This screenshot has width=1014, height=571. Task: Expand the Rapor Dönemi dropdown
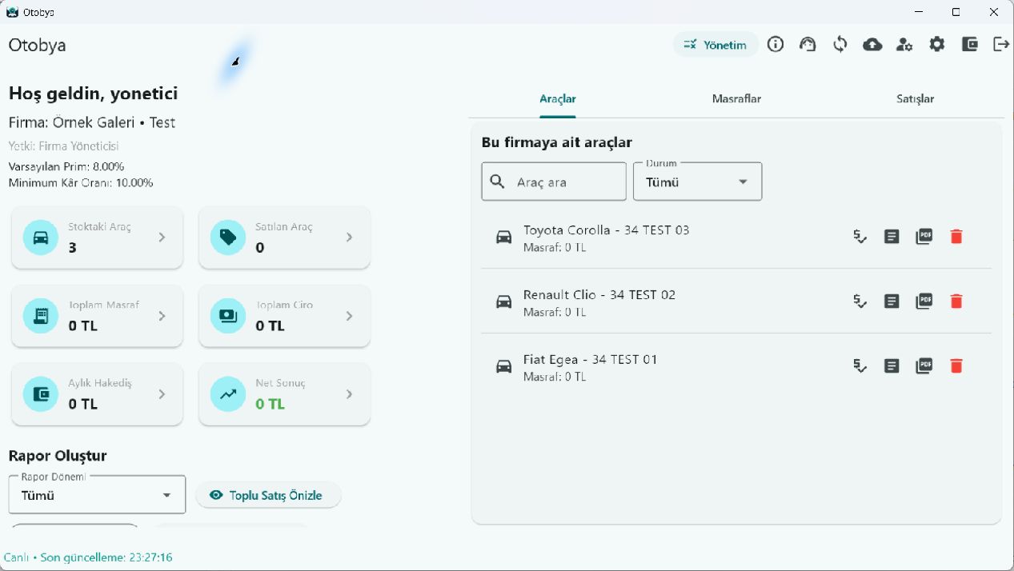click(x=97, y=495)
